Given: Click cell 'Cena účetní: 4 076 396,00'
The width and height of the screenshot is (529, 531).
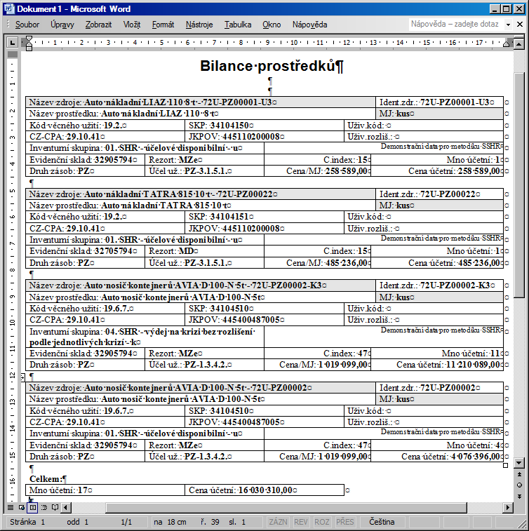Looking at the screenshot, I should [437, 457].
